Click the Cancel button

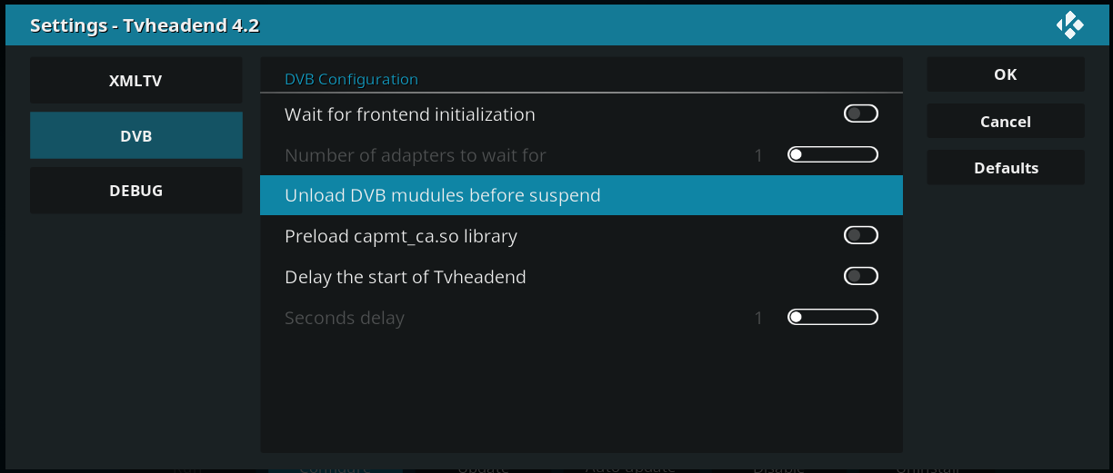pyautogui.click(x=1005, y=122)
